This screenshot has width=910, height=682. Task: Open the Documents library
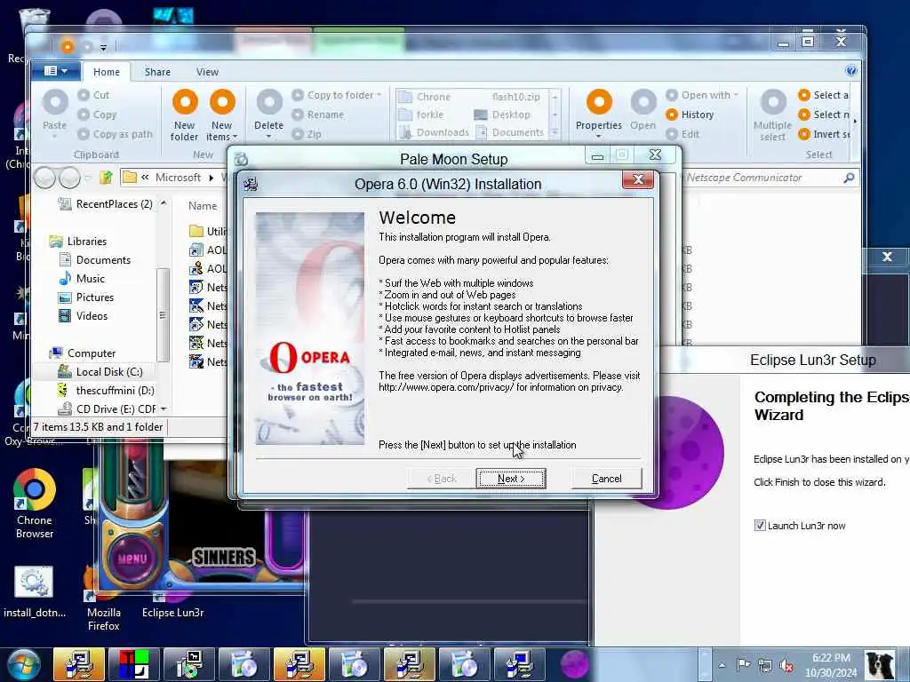pyautogui.click(x=95, y=260)
